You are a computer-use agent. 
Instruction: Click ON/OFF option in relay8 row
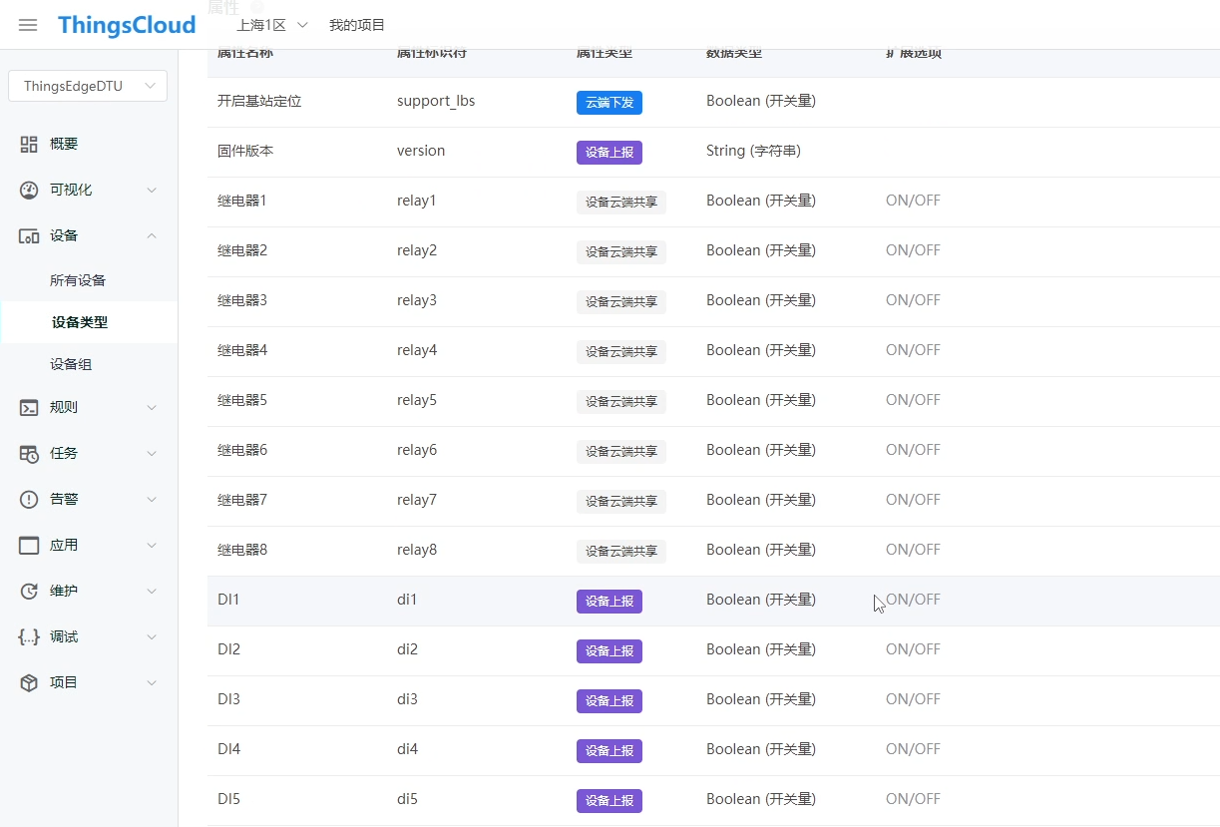(913, 550)
